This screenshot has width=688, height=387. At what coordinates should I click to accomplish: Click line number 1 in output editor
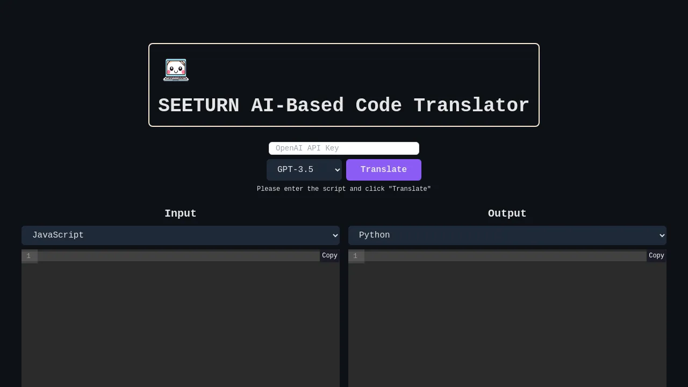coord(355,256)
